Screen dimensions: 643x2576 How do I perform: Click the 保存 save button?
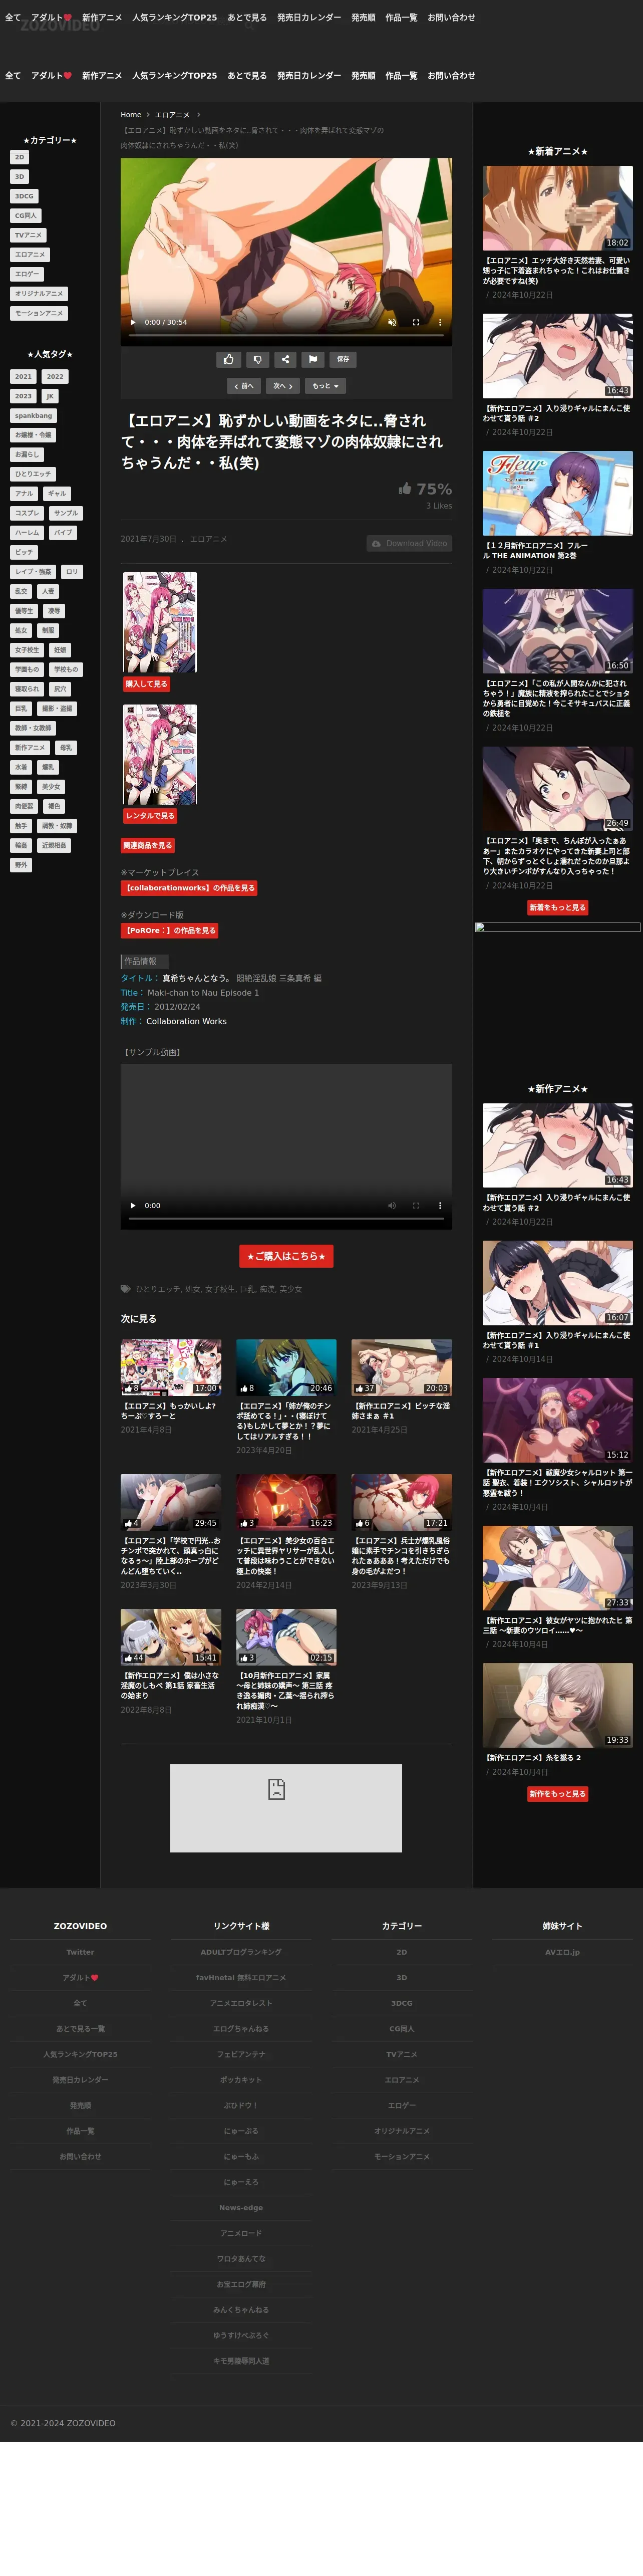click(x=343, y=359)
